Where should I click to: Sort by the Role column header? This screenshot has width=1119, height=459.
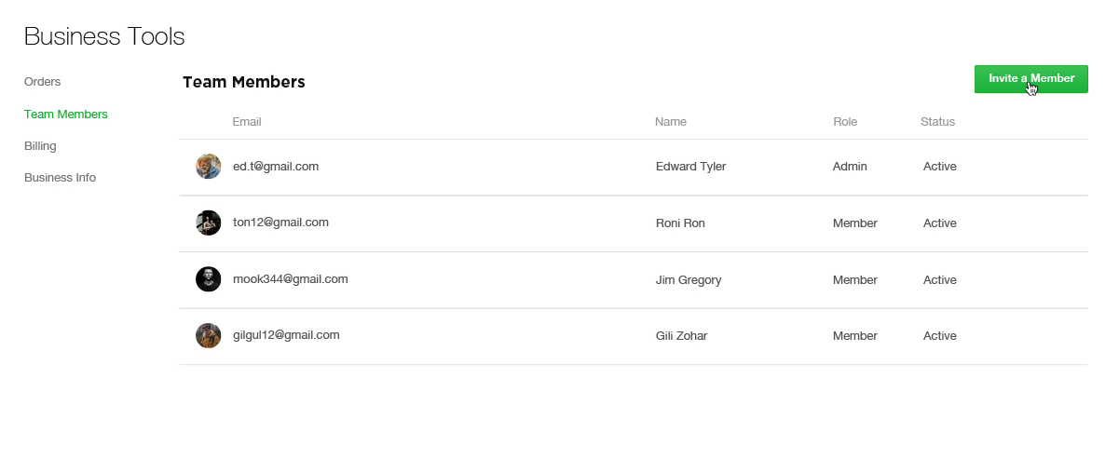(x=845, y=122)
